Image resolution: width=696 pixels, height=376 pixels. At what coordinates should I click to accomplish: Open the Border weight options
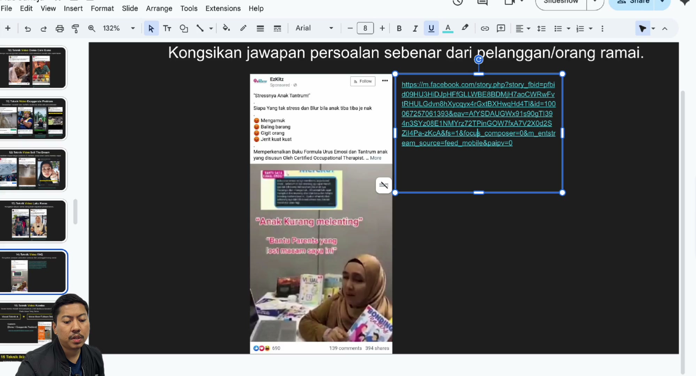(260, 29)
